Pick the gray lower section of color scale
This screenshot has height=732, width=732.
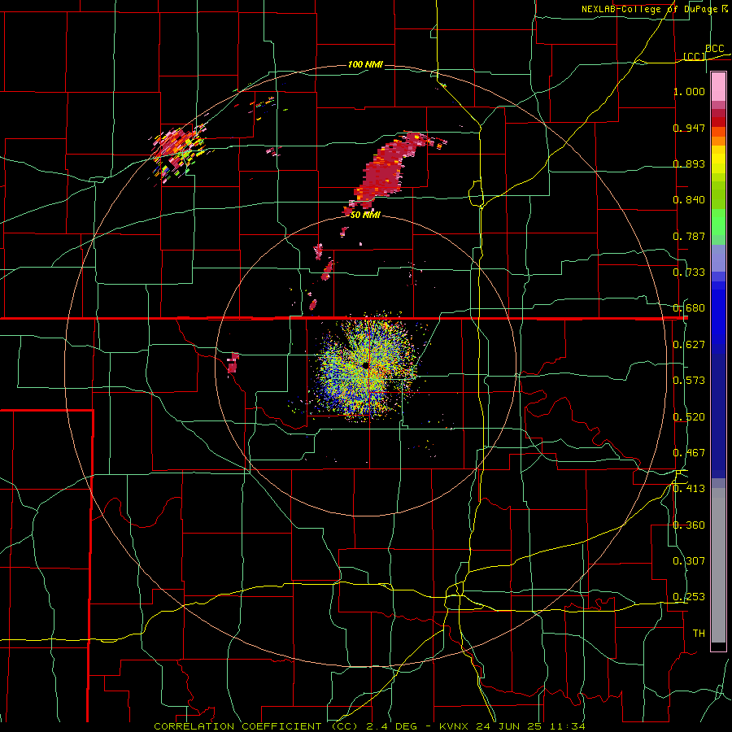point(718,565)
